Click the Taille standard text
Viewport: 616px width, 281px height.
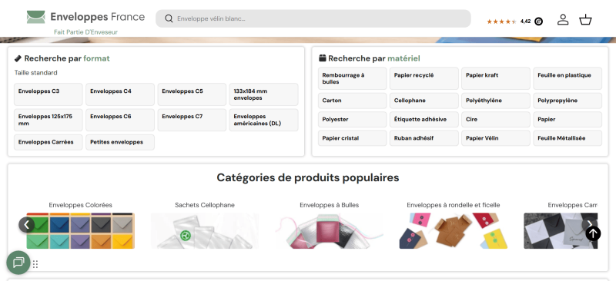point(35,72)
